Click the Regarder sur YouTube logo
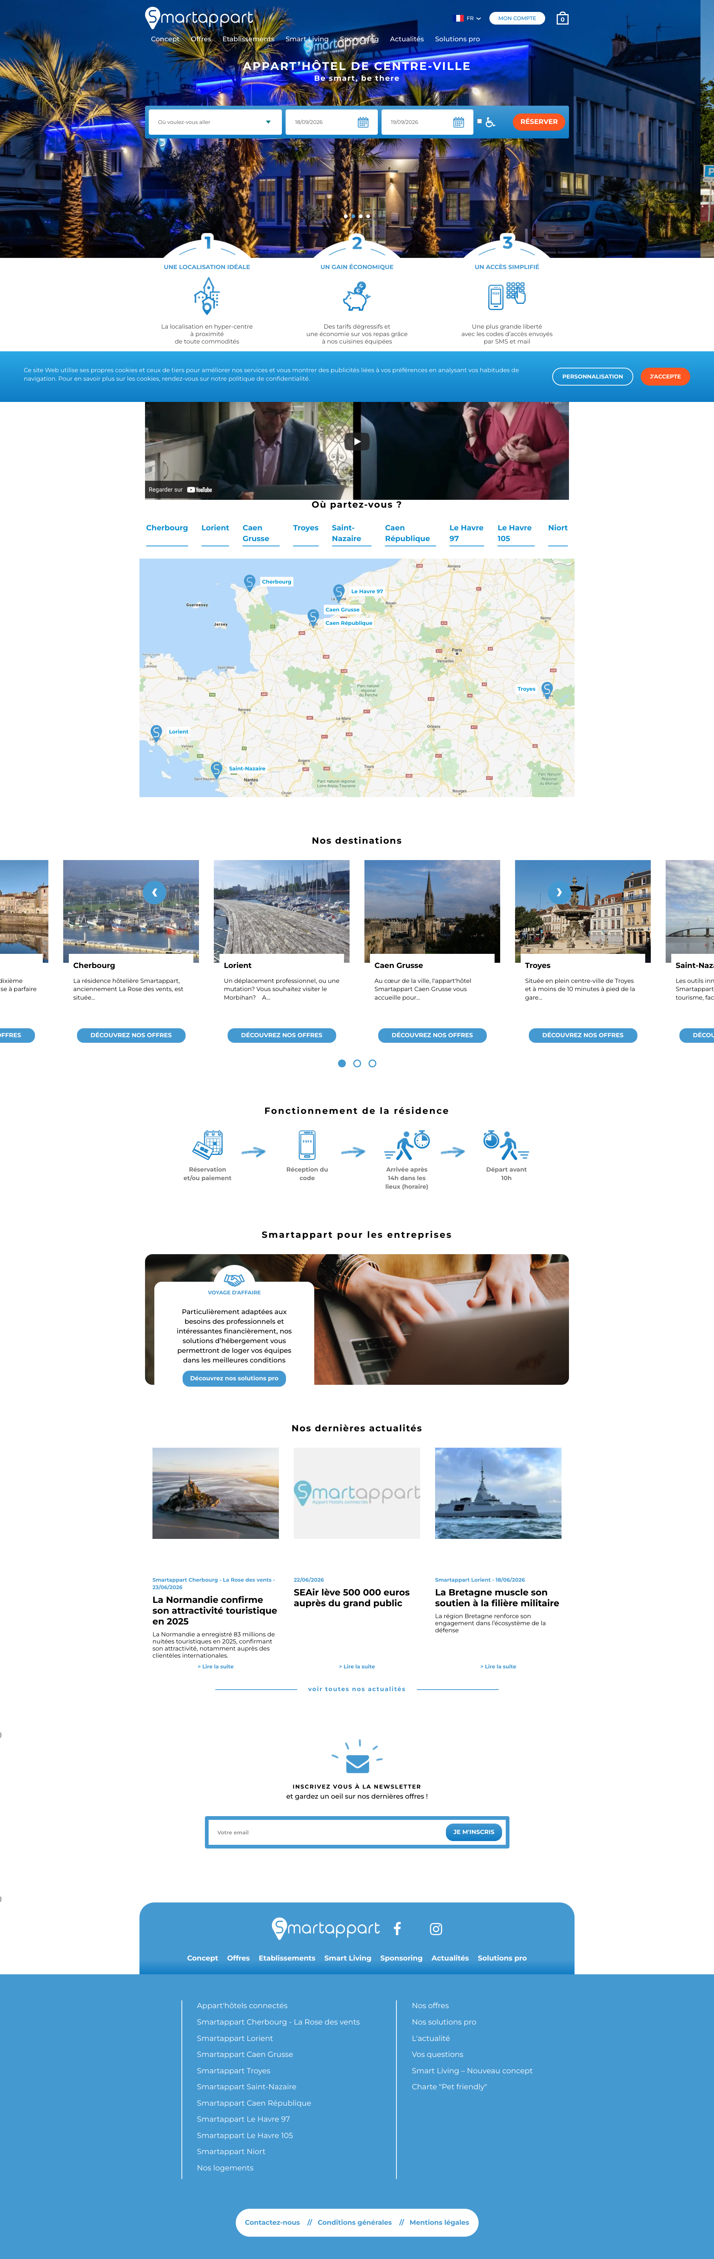Image resolution: width=714 pixels, height=2259 pixels. 200,490
